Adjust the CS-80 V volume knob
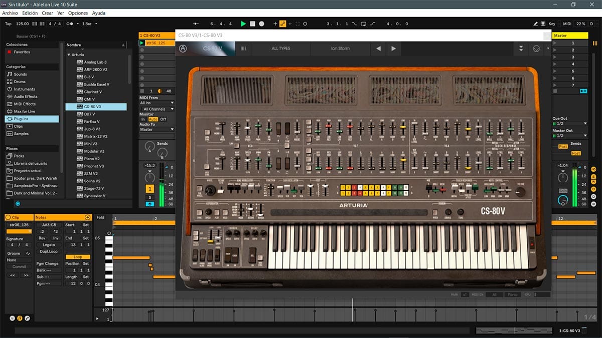This screenshot has width=602, height=338. coord(520,191)
